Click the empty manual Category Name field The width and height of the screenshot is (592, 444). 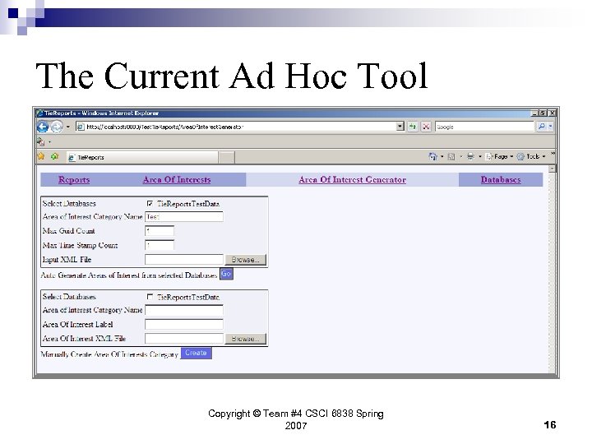click(x=184, y=310)
